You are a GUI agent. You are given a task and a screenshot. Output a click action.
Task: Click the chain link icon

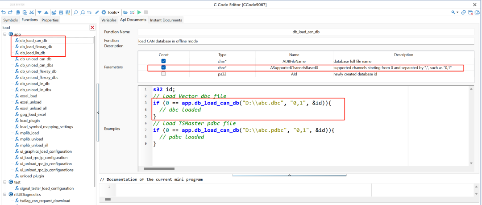[464, 13]
